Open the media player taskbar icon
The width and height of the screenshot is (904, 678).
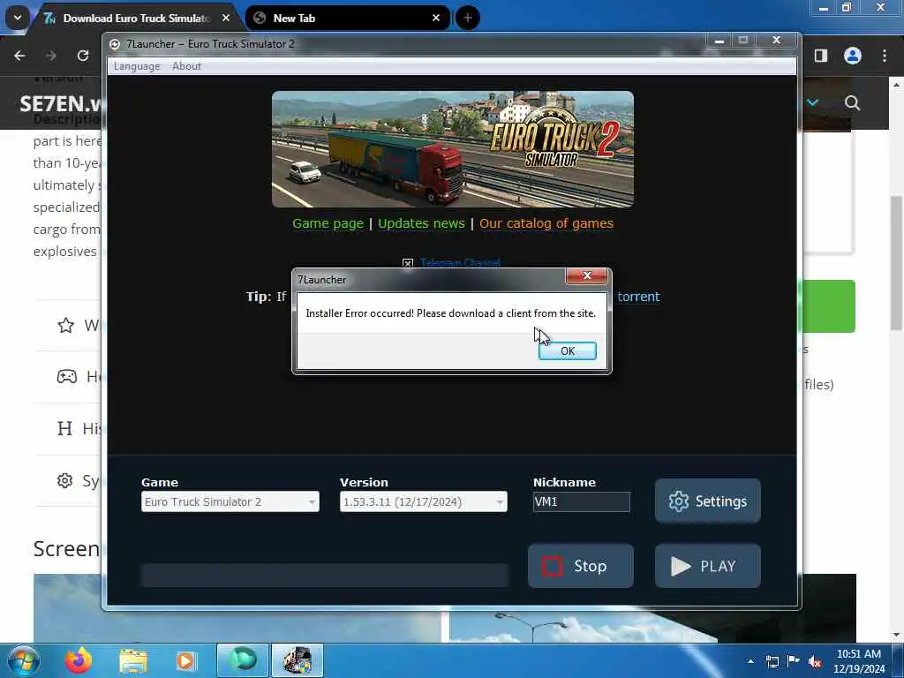186,660
